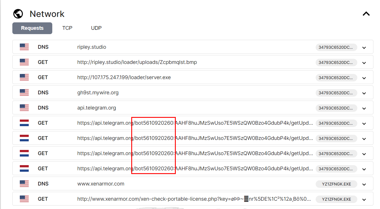Screen dimensions: 380x209
Task: Click the process badge on the server.exe row
Action: 336,78
